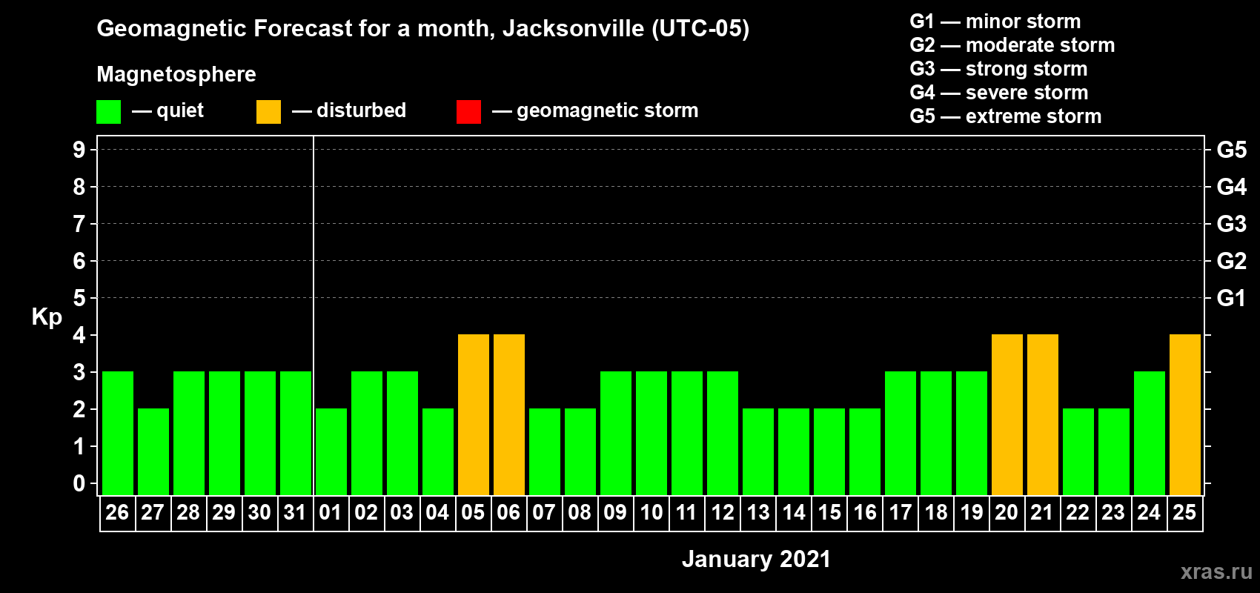Click date label 22 on x-axis

click(x=1078, y=513)
